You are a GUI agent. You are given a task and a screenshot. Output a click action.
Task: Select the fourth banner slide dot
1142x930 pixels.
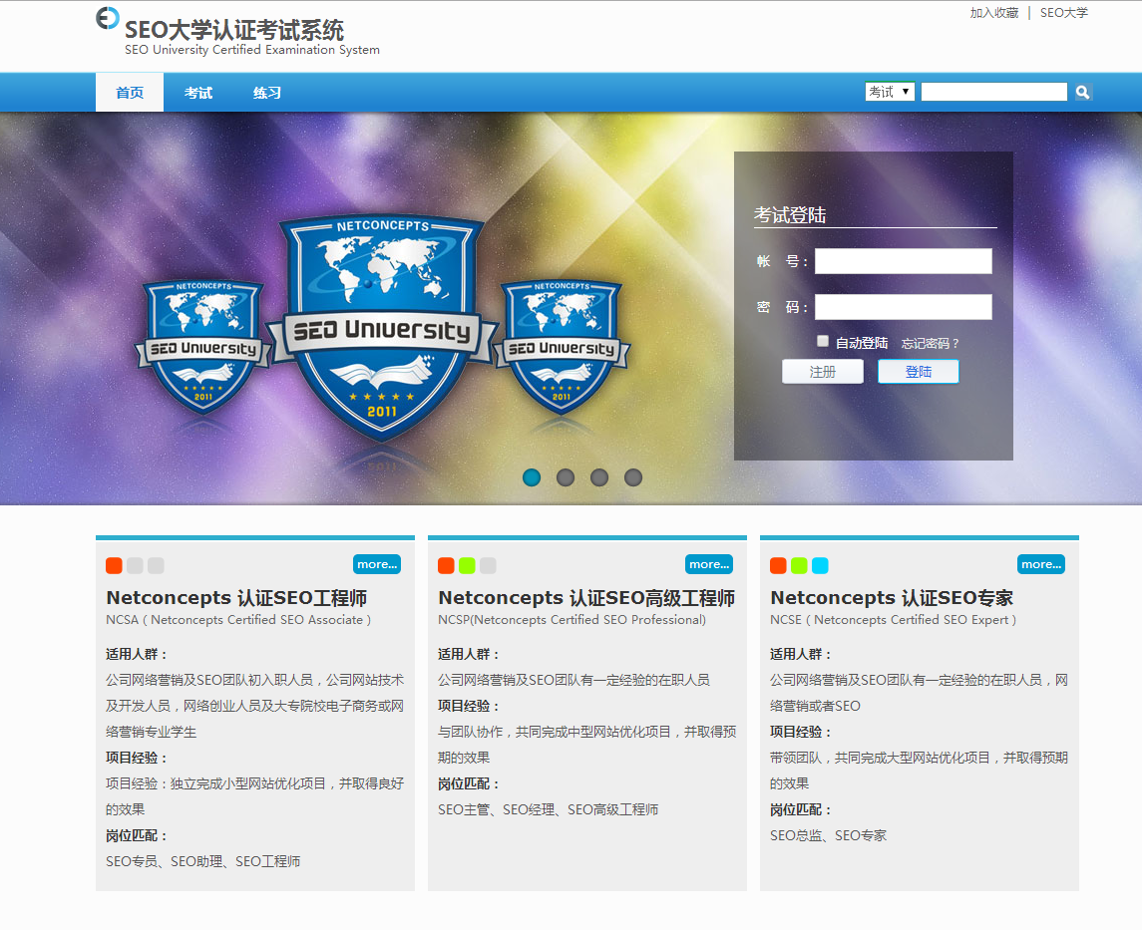tap(633, 477)
